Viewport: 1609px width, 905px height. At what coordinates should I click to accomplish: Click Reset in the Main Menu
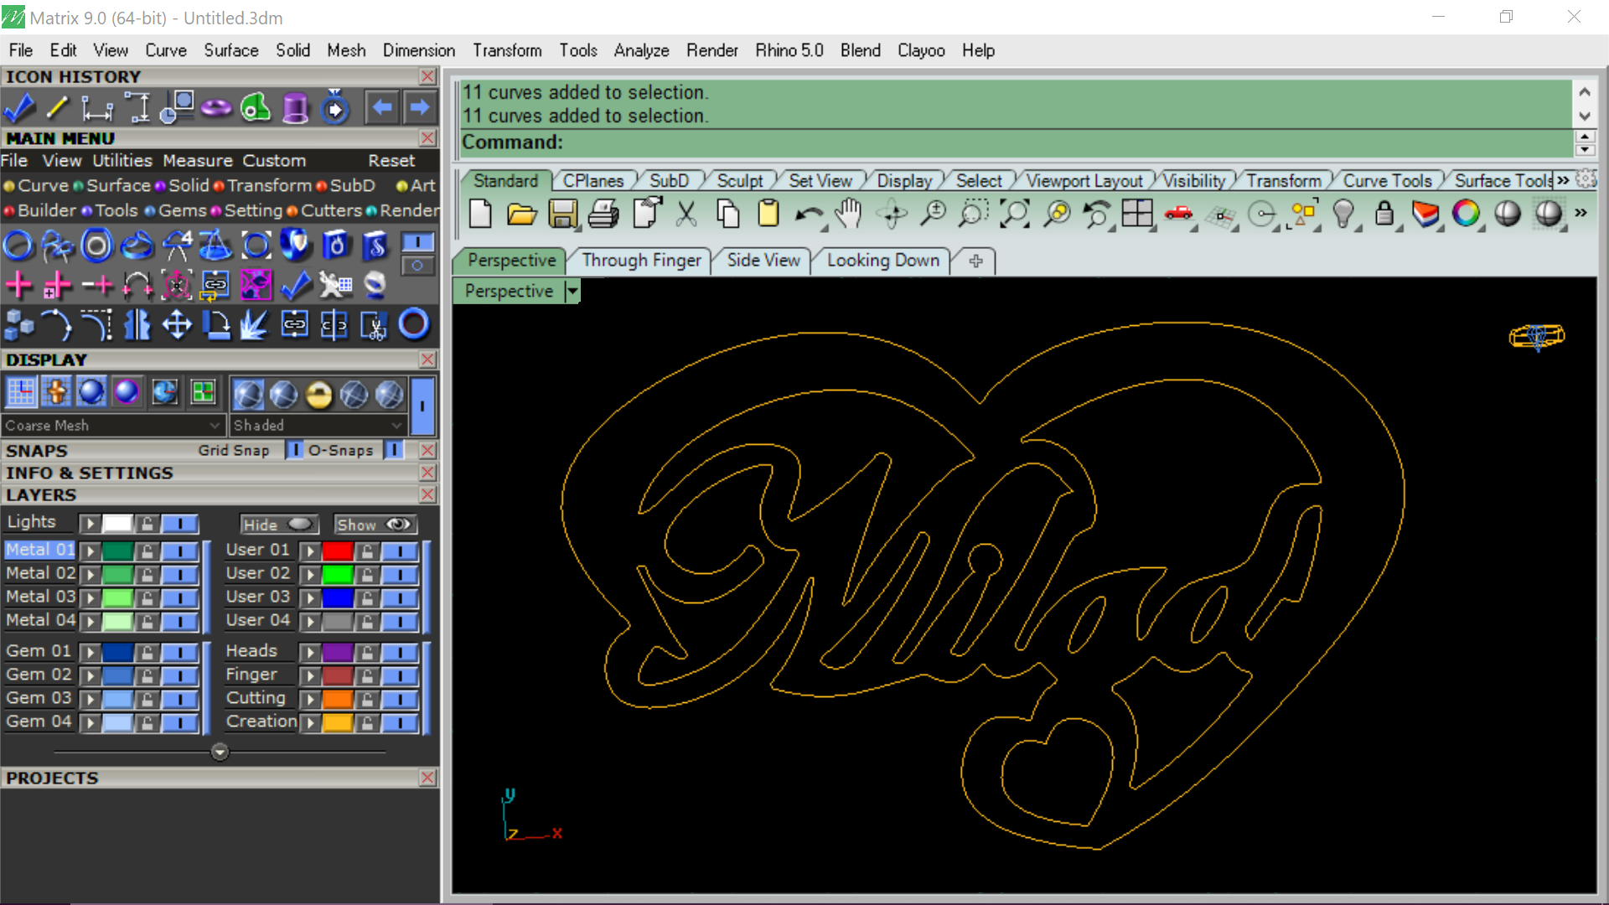(x=391, y=161)
